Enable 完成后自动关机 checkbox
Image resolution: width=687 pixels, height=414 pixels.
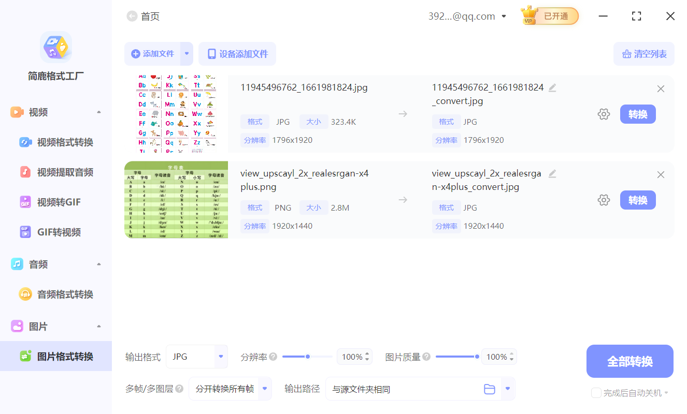(596, 393)
